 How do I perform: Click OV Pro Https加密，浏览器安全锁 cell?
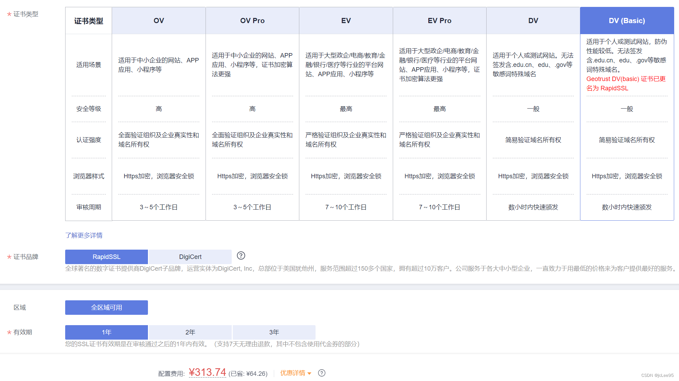click(252, 176)
